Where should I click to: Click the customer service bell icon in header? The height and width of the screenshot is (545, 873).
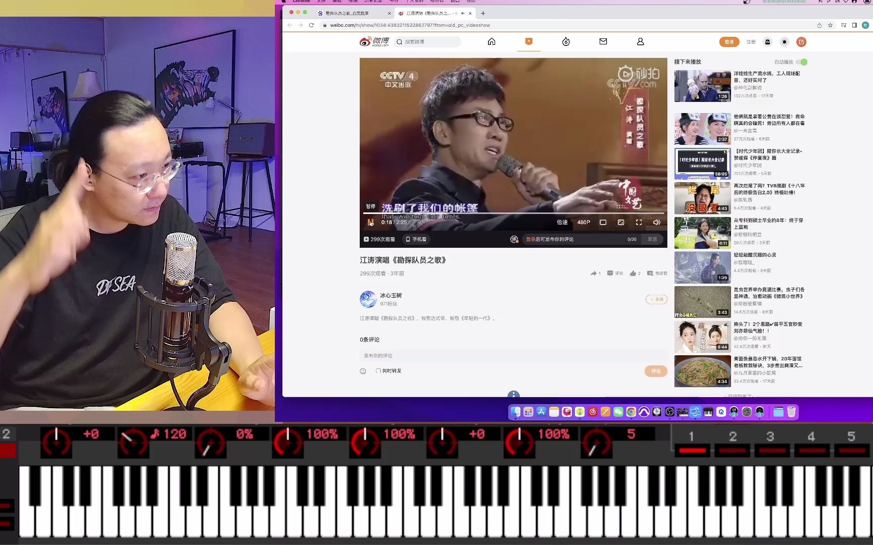(767, 42)
